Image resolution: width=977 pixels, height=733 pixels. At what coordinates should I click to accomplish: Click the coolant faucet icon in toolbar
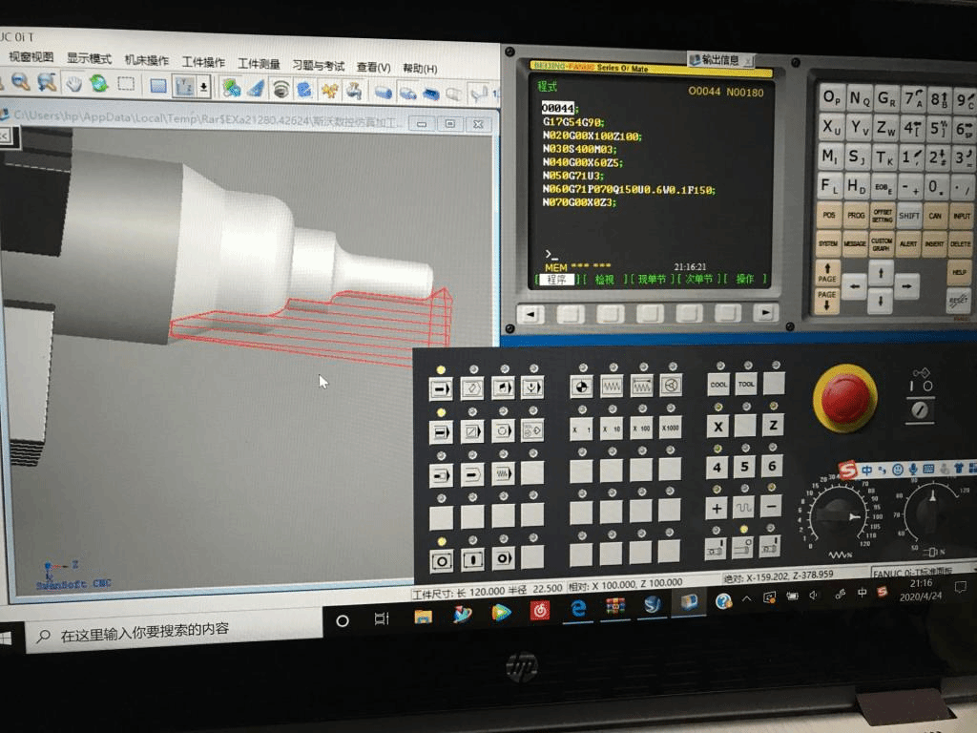pos(355,91)
